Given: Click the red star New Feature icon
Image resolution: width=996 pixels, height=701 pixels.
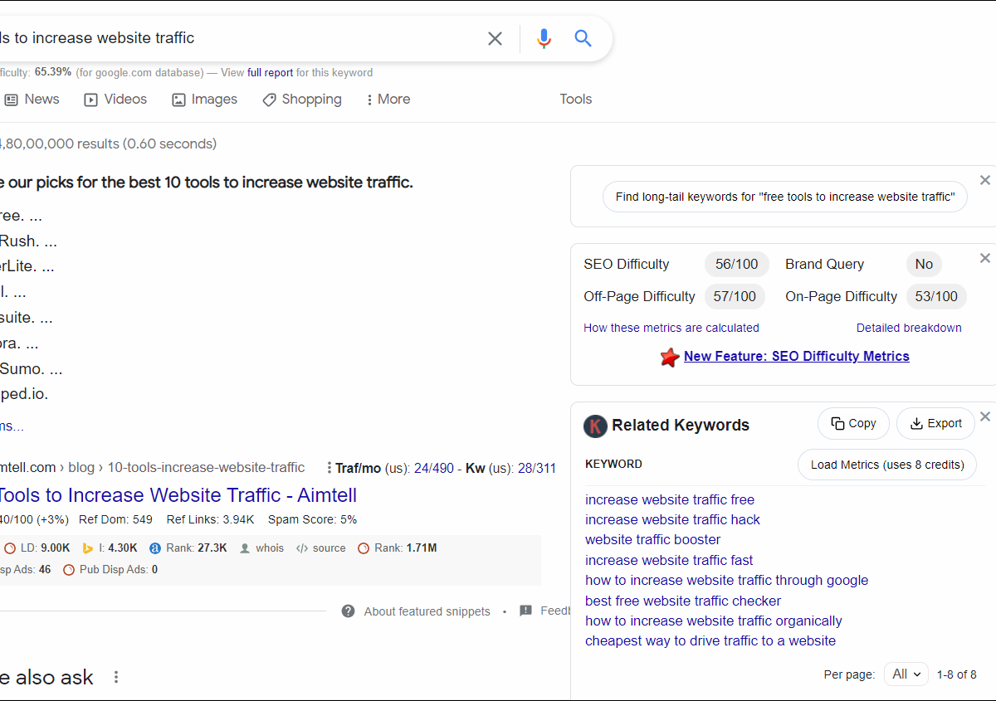Looking at the screenshot, I should [670, 358].
